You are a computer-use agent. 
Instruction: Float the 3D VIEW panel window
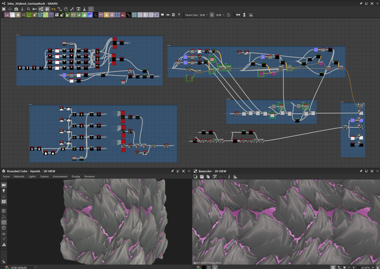pos(178,171)
